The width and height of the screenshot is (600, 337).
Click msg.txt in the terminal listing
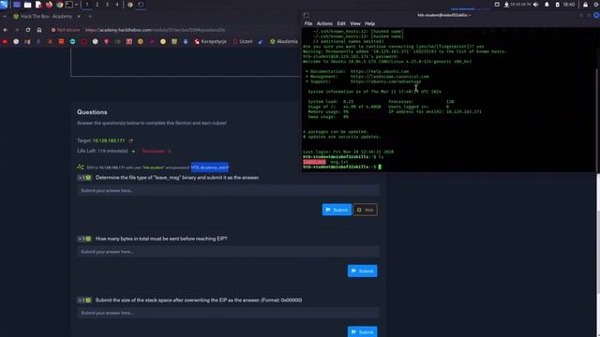click(x=339, y=162)
